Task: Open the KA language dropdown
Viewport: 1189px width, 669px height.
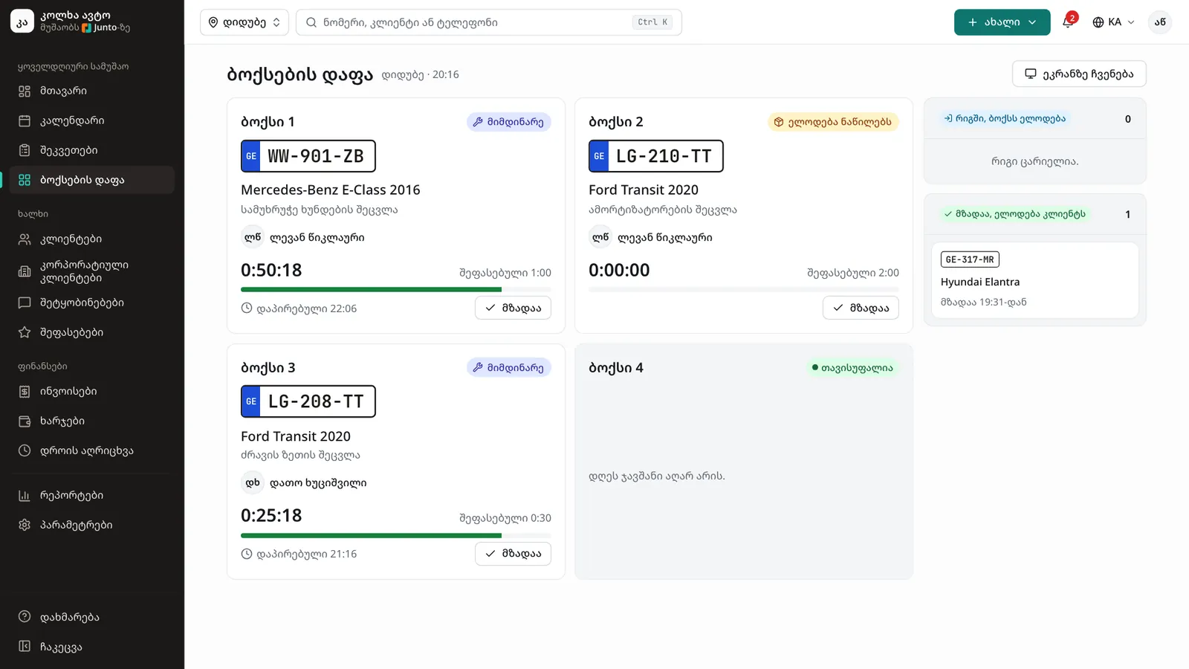Action: pos(1113,22)
